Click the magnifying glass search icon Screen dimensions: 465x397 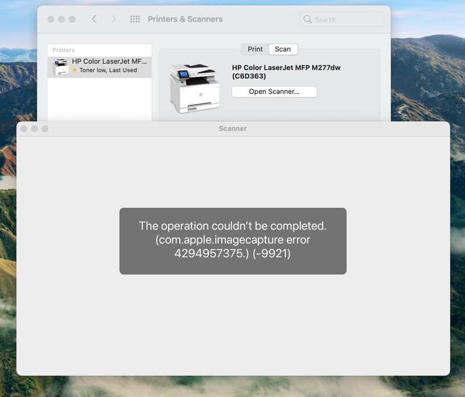[x=307, y=19]
